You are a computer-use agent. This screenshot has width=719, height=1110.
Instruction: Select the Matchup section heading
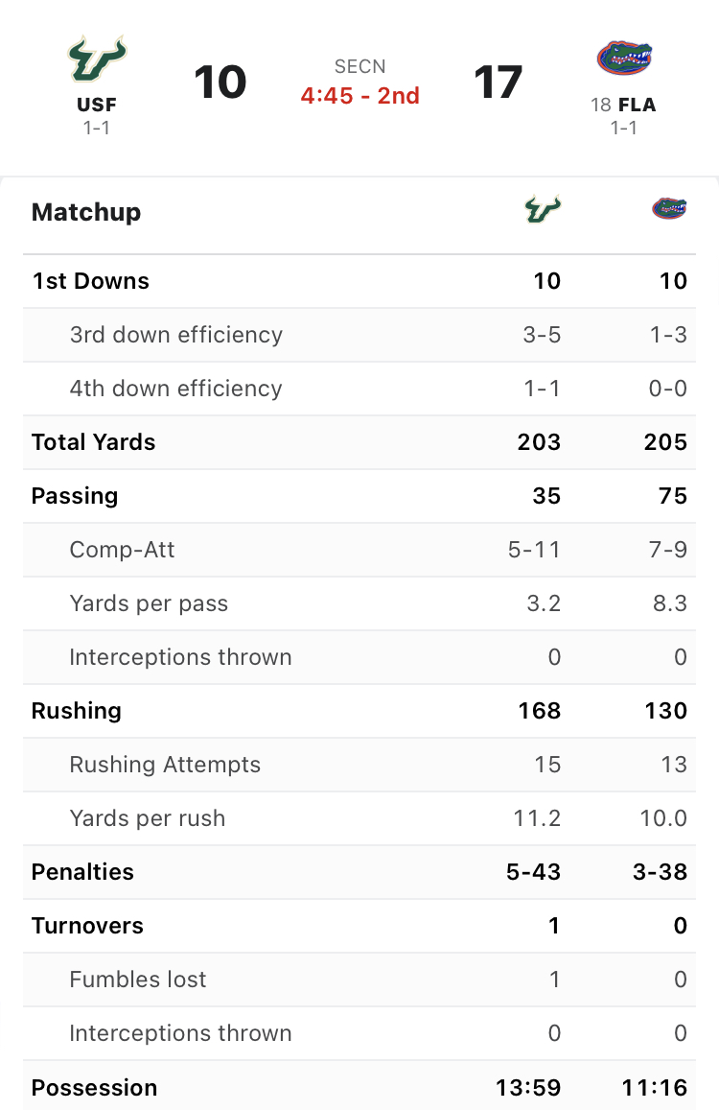click(86, 212)
